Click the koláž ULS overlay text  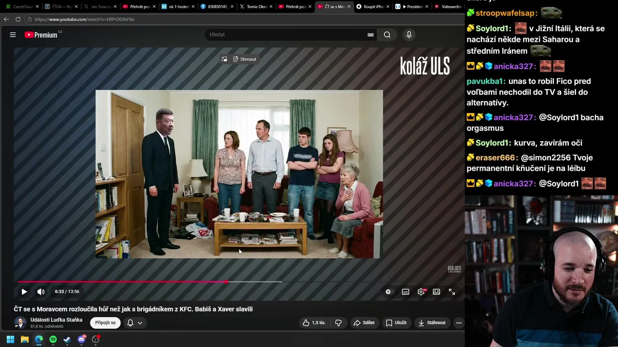(x=425, y=66)
